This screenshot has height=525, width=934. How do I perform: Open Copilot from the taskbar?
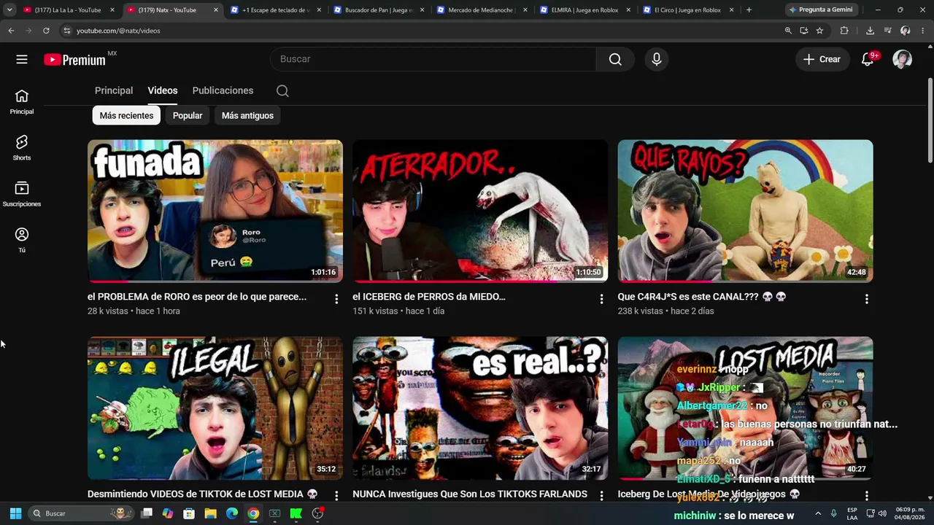pos(168,513)
